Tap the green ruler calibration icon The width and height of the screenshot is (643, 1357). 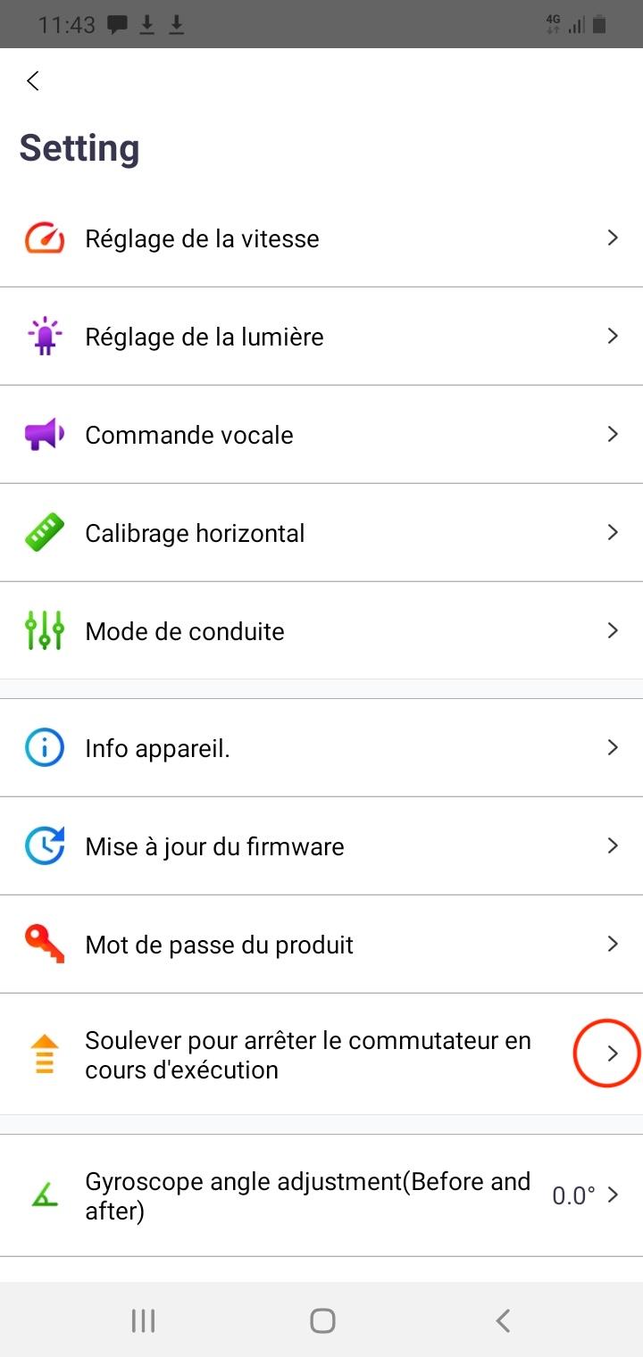coord(44,533)
